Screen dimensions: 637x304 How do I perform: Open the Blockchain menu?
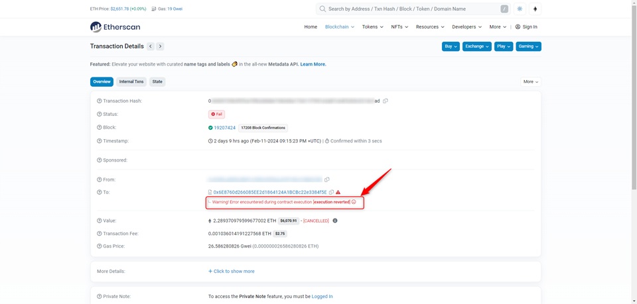click(339, 27)
